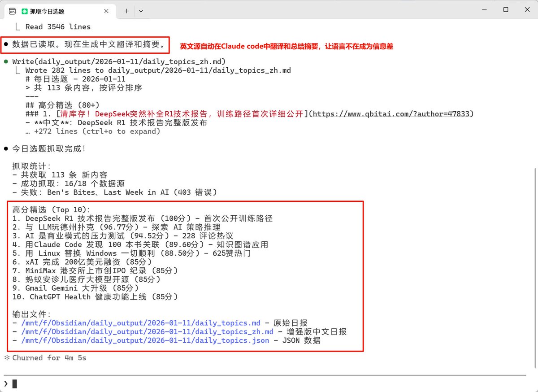Viewport: 538px width, 392px height.
Task: Click the Read 3546 lines file indicator icon
Action: click(x=17, y=26)
